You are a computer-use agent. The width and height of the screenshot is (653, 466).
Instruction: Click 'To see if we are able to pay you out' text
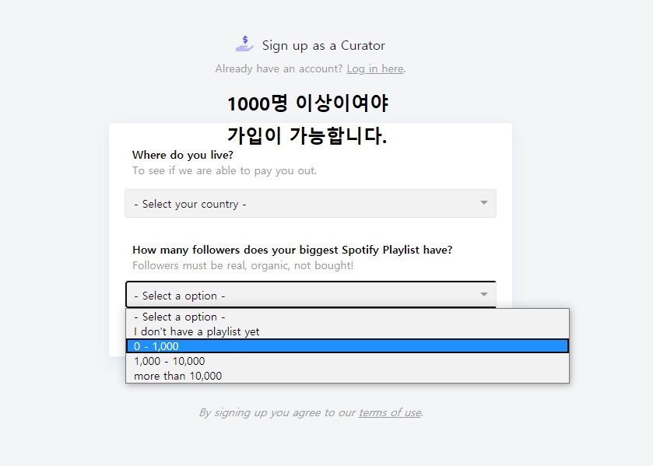[x=224, y=170]
